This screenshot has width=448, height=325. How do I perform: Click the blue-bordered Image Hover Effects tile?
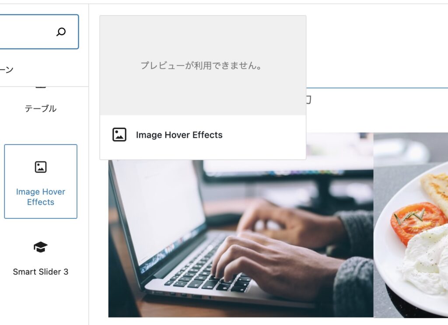(41, 182)
